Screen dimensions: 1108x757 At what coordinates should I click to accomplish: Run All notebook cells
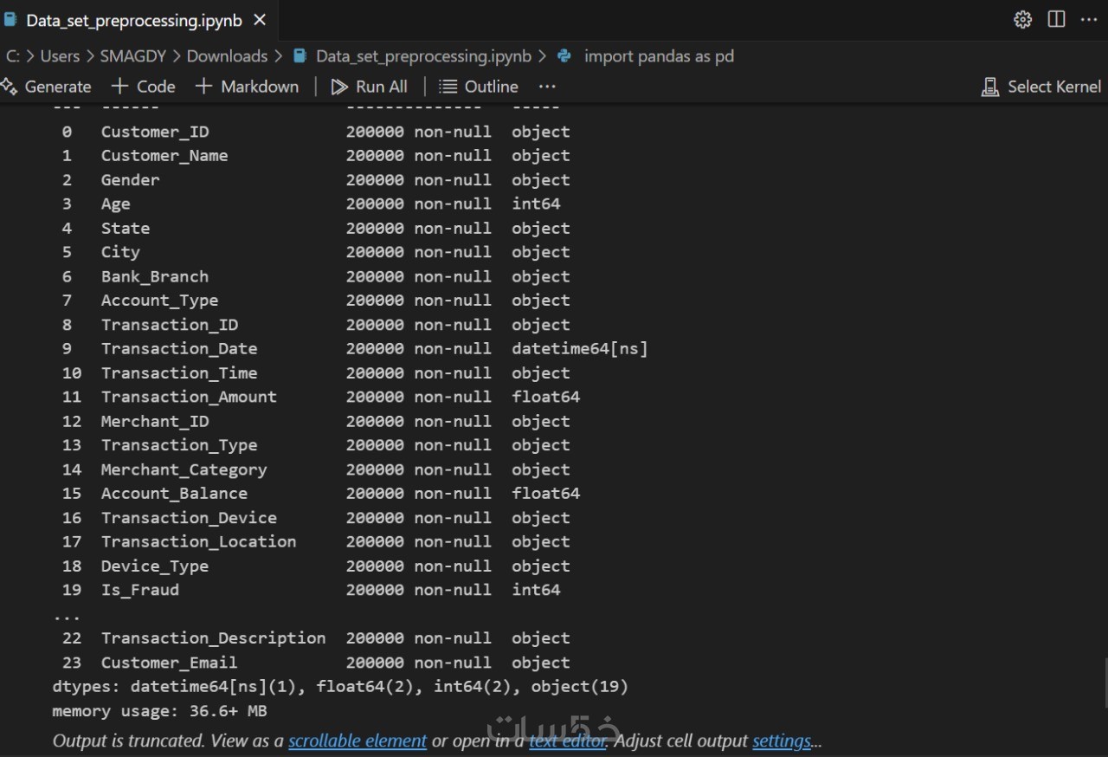tap(370, 87)
